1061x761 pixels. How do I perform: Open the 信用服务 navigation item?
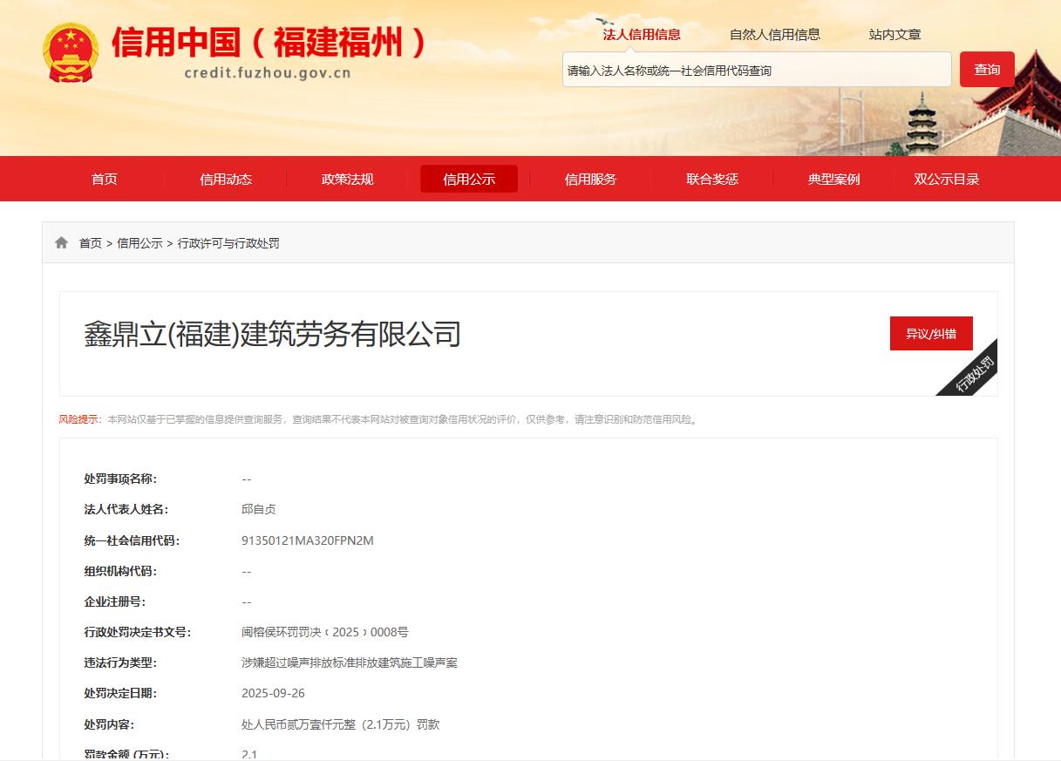pos(590,179)
